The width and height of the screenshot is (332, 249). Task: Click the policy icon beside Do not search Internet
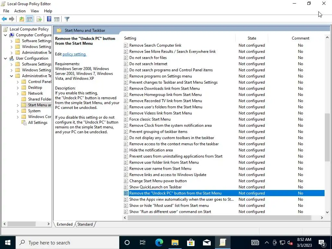(x=126, y=64)
